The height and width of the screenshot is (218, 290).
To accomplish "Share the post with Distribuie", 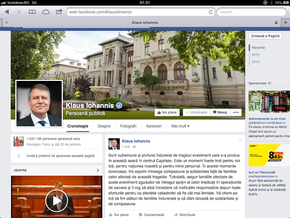I will (185, 215).
